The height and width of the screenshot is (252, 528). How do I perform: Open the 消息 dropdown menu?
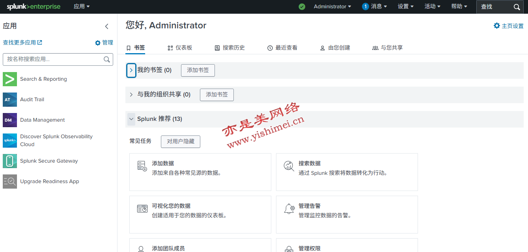click(x=379, y=7)
